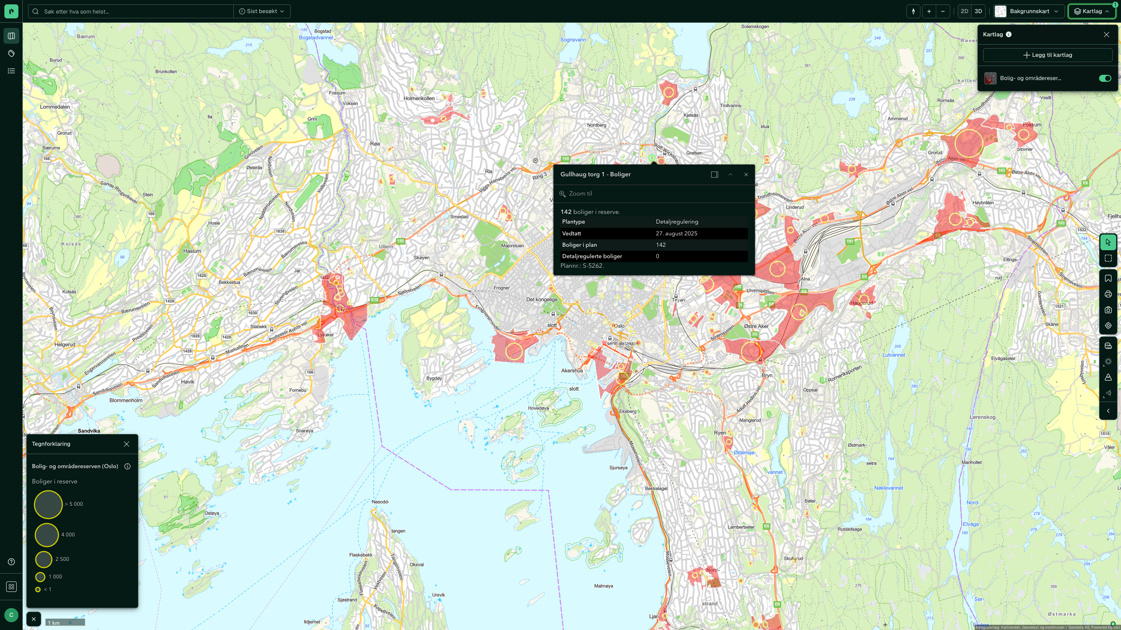1121x630 pixels.
Task: Open the measuring tape tool
Action: click(1108, 346)
